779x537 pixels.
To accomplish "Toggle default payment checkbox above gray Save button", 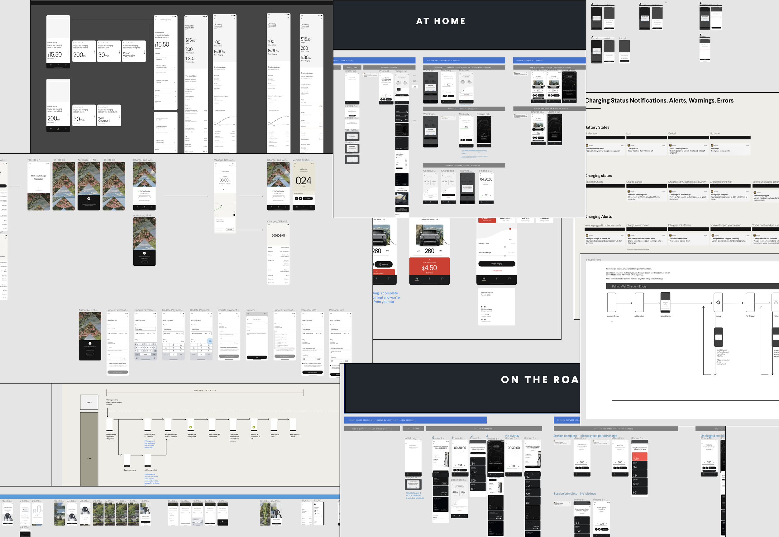I will point(220,347).
